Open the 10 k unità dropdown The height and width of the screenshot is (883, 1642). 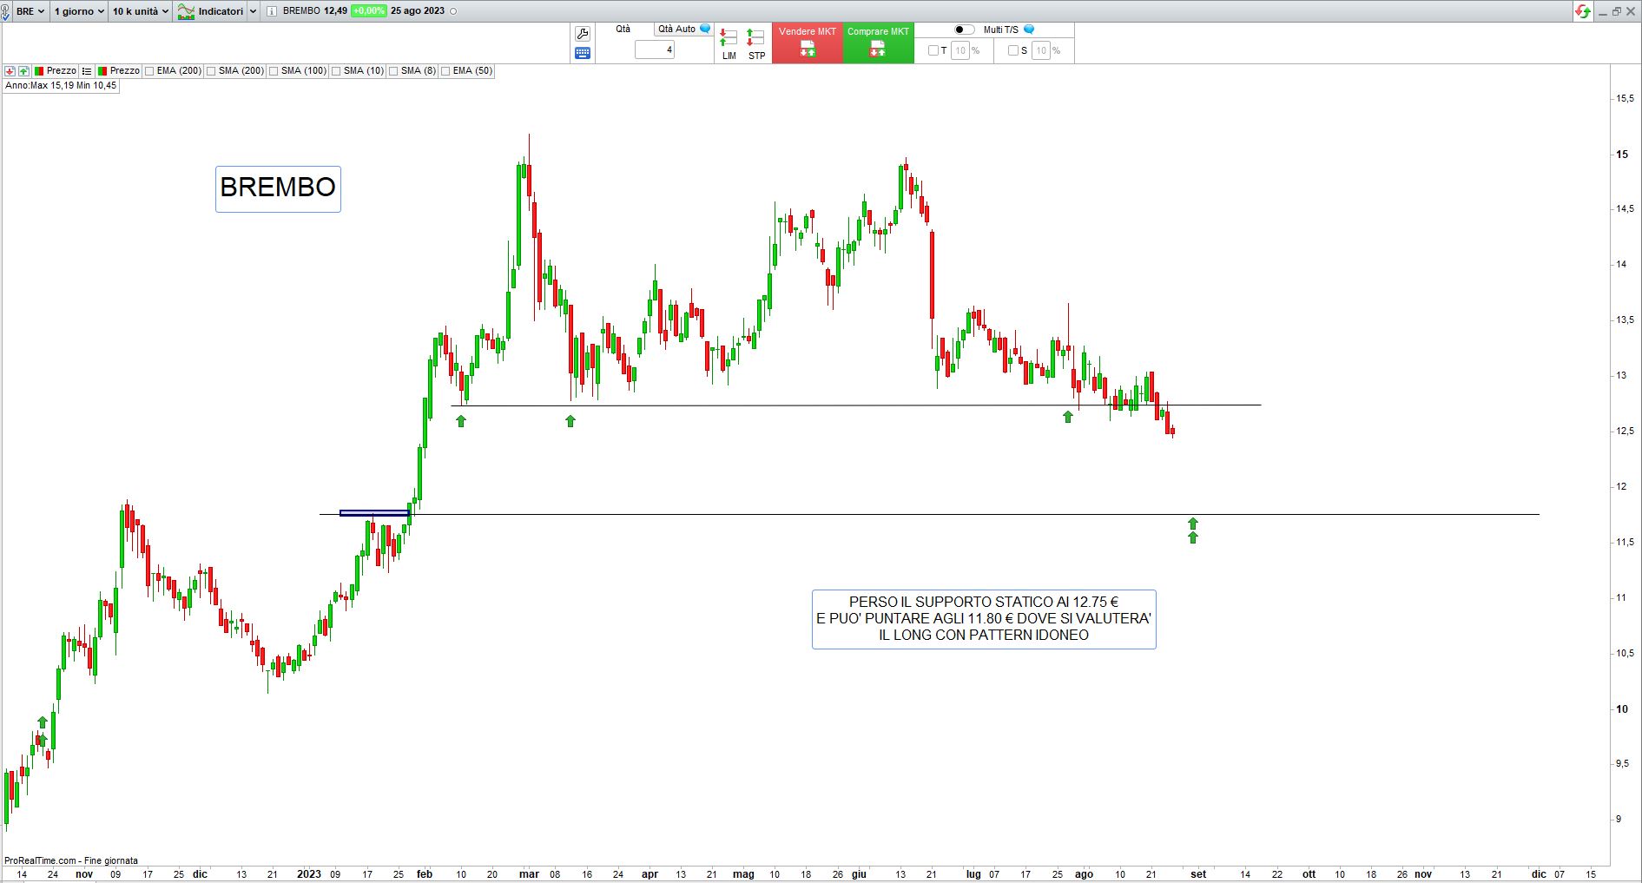pos(140,11)
